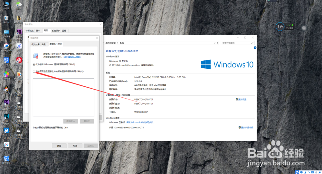Click the blue help question mark icon

(x=255, y=48)
